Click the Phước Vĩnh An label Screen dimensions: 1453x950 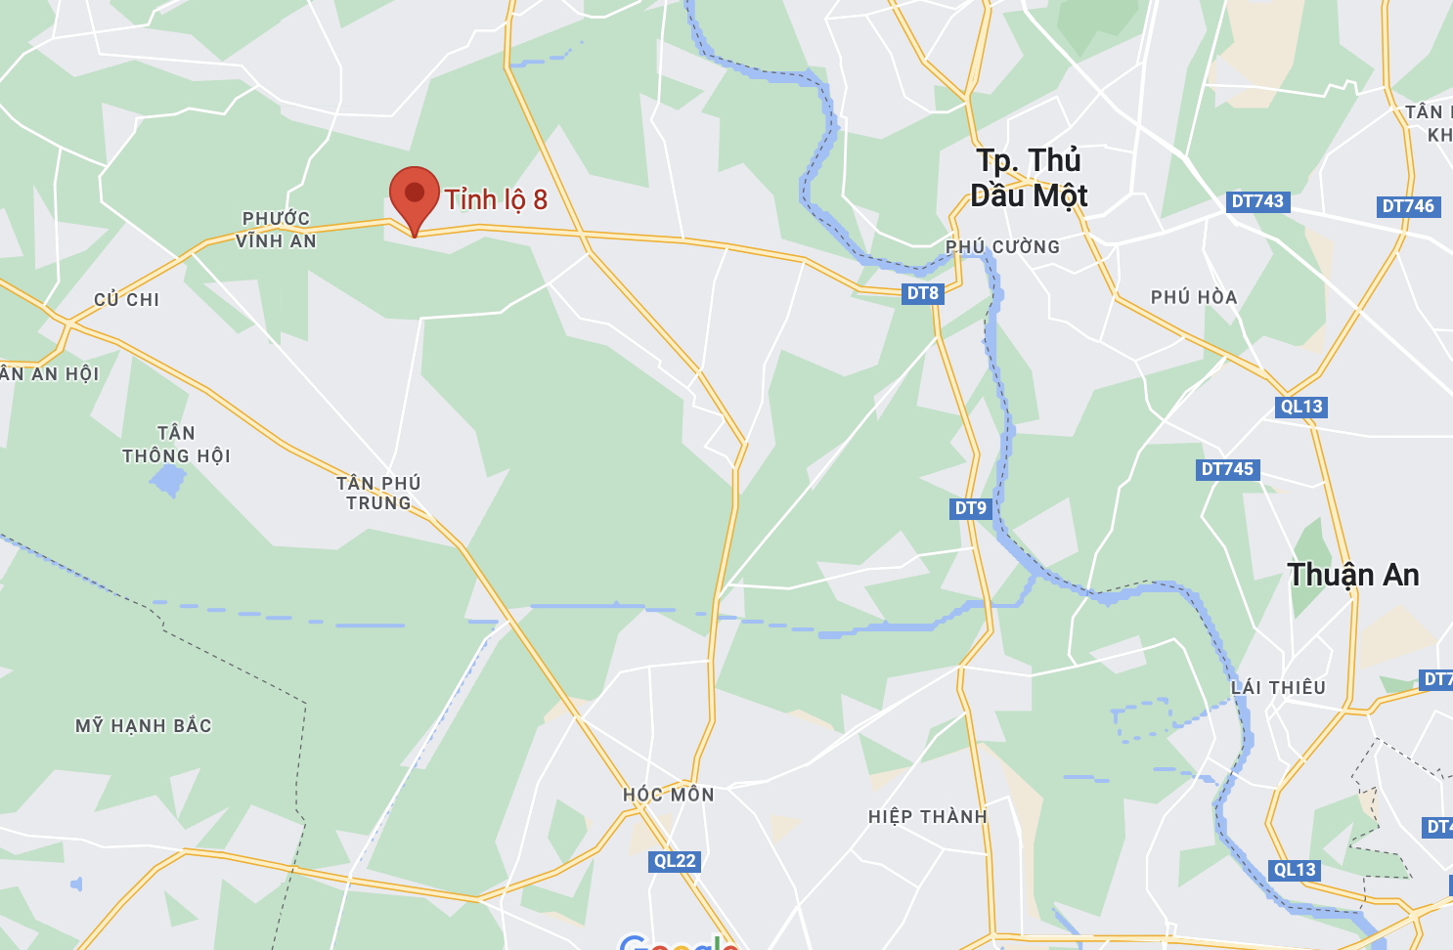point(277,230)
